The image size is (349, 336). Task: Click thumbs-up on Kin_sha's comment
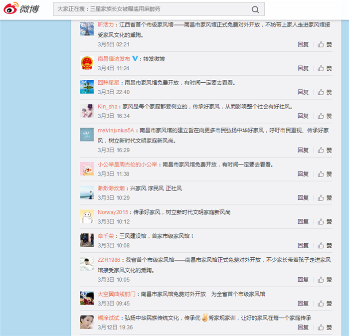tap(325, 116)
